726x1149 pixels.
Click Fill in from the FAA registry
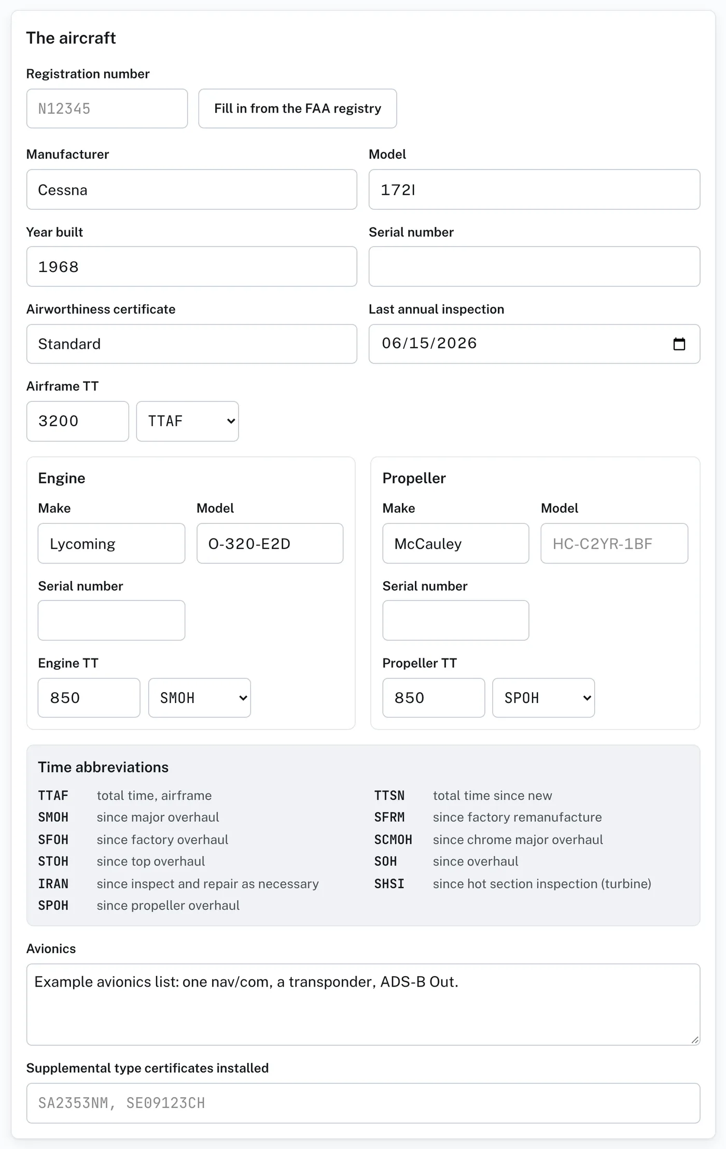pos(298,109)
